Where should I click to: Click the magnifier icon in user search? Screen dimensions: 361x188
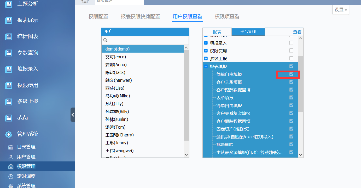tap(105, 40)
